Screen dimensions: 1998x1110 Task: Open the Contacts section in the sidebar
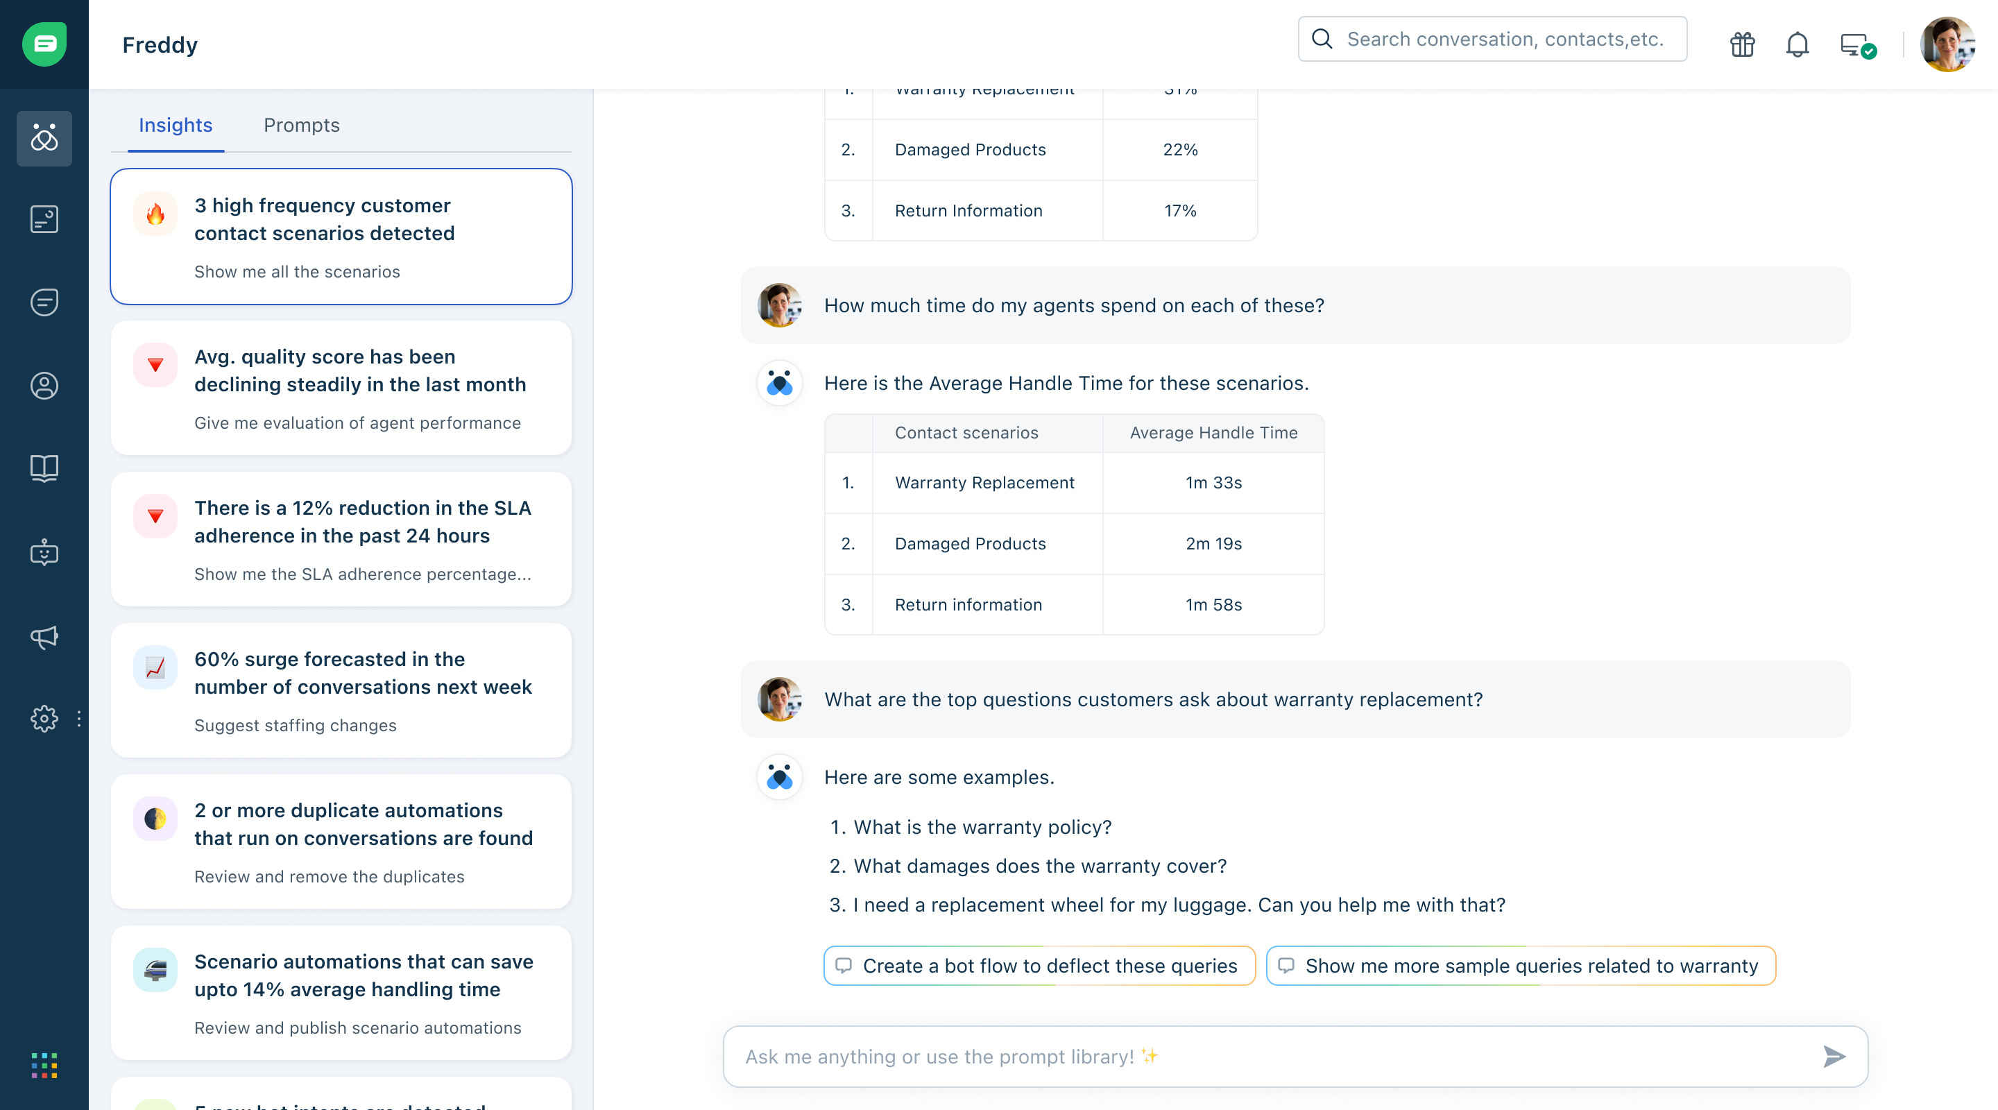click(x=44, y=386)
